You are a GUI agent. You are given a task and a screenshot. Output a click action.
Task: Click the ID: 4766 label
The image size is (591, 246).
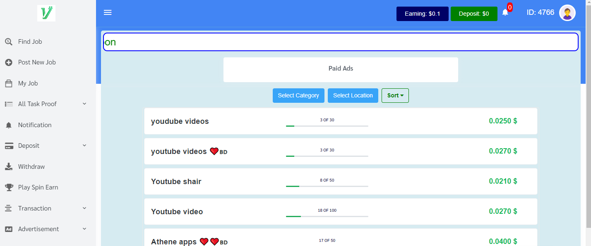(541, 12)
